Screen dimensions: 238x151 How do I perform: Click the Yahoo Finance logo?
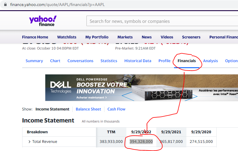tap(43, 21)
